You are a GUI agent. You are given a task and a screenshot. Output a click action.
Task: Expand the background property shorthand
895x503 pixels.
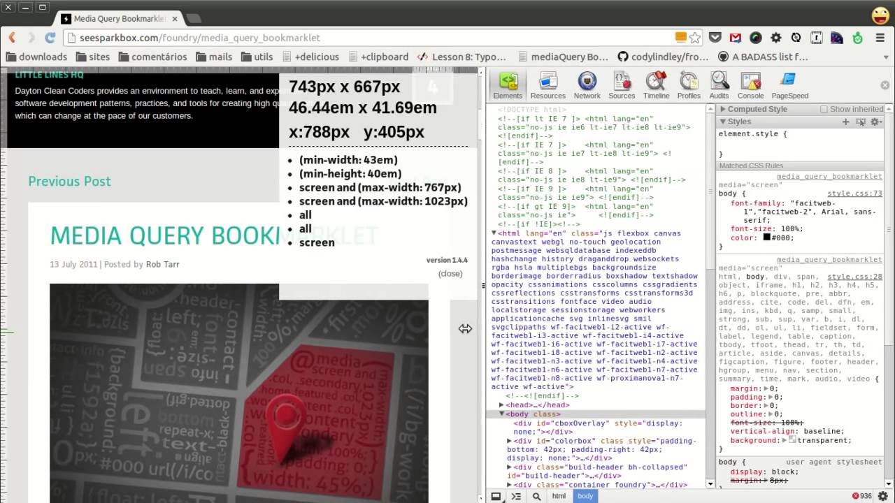[784, 440]
